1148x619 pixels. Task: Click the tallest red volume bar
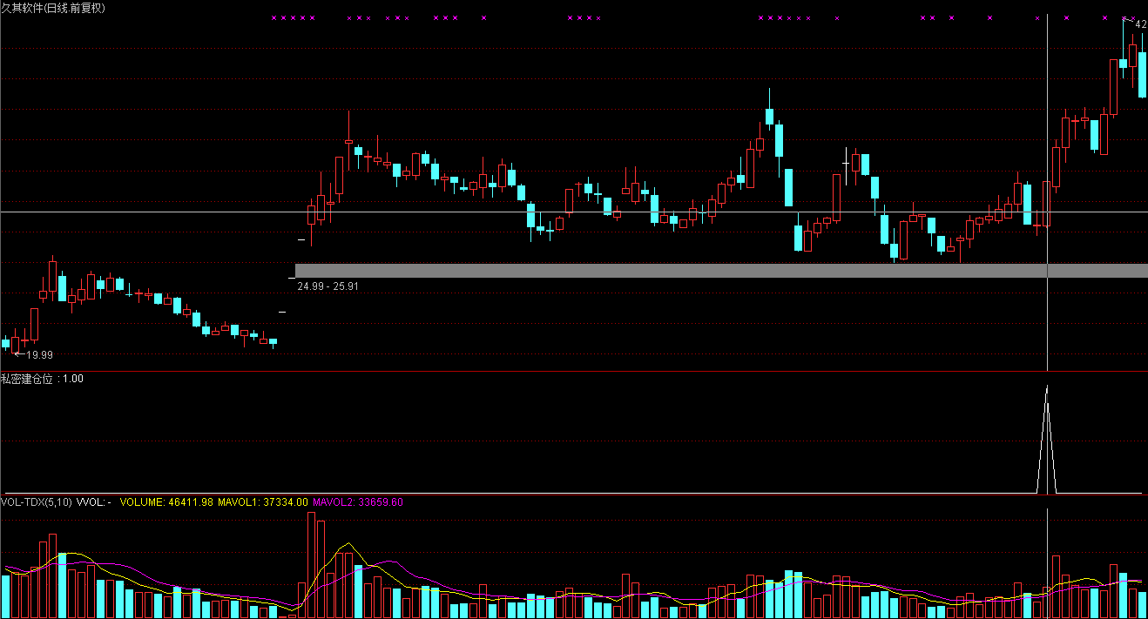coord(312,565)
